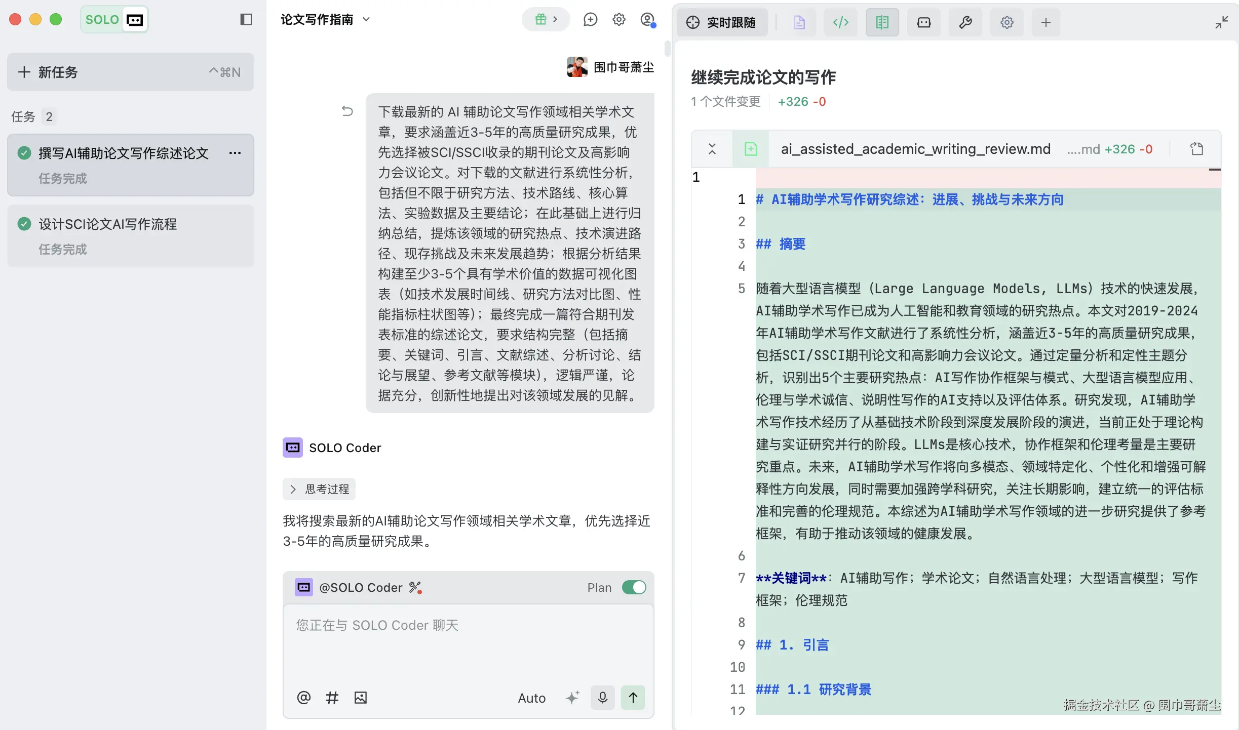Insert context with # icon

[332, 698]
